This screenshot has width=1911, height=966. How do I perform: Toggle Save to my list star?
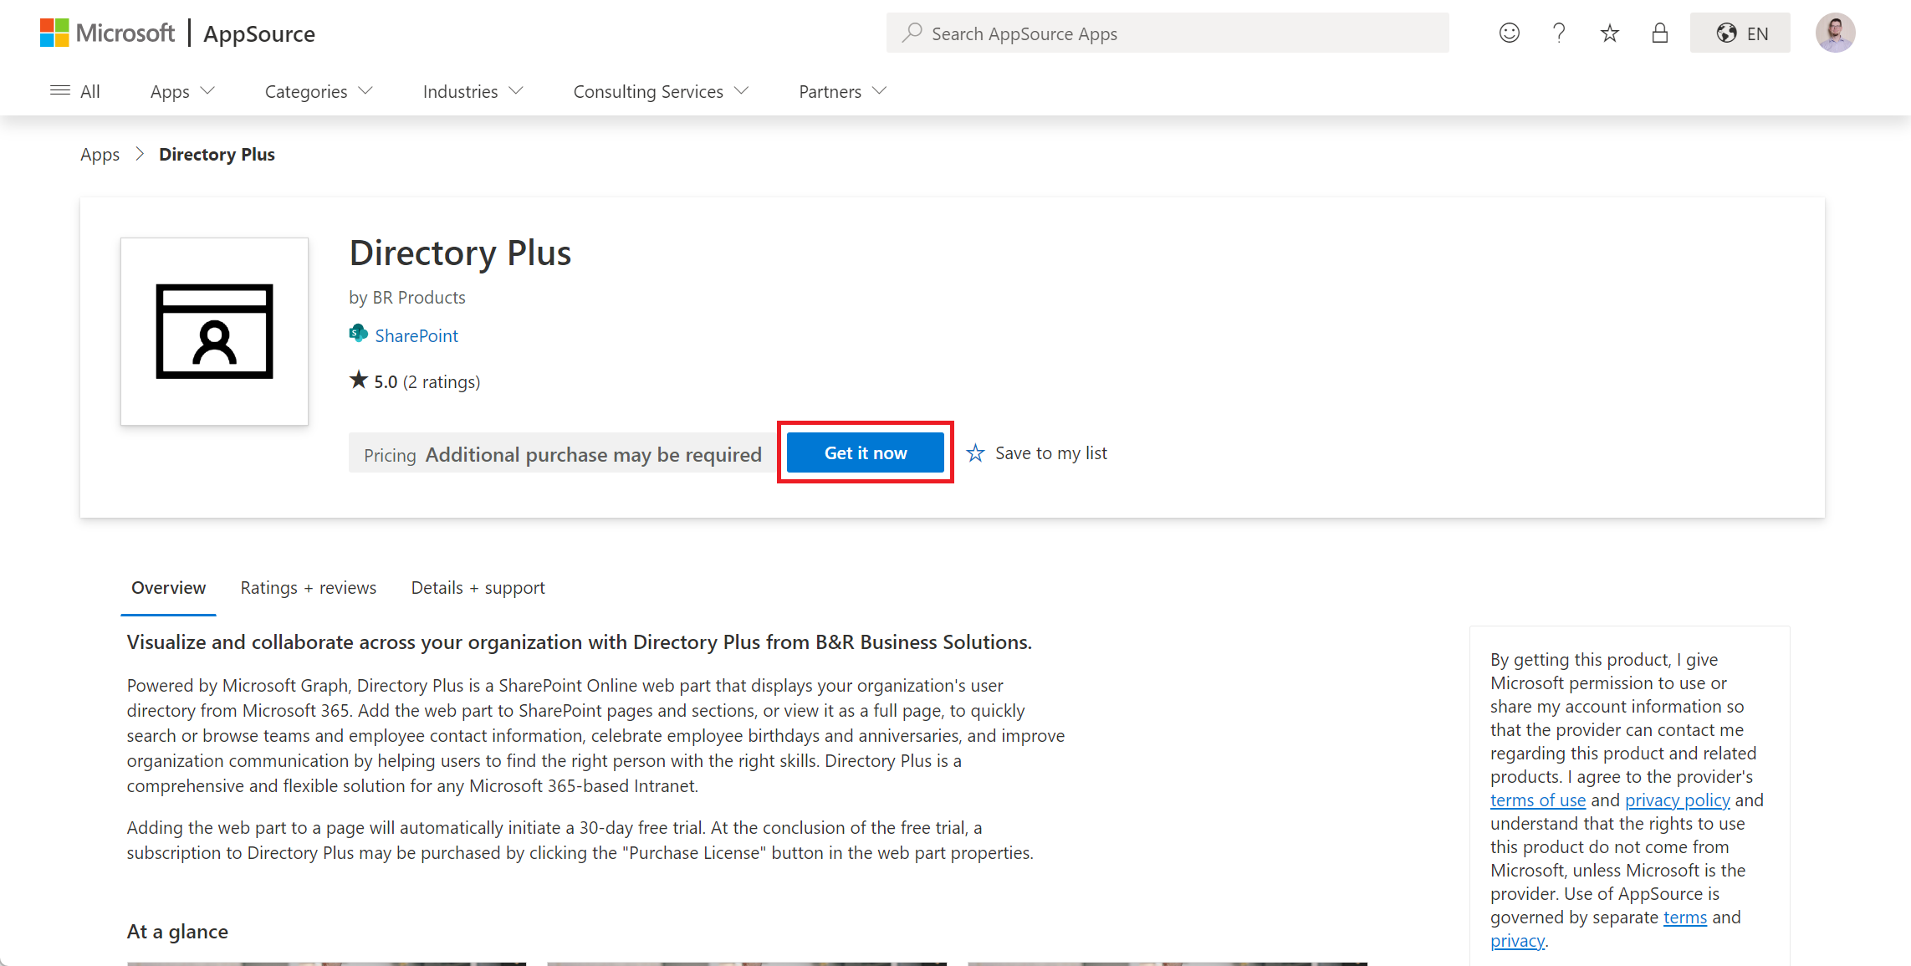pyautogui.click(x=975, y=453)
